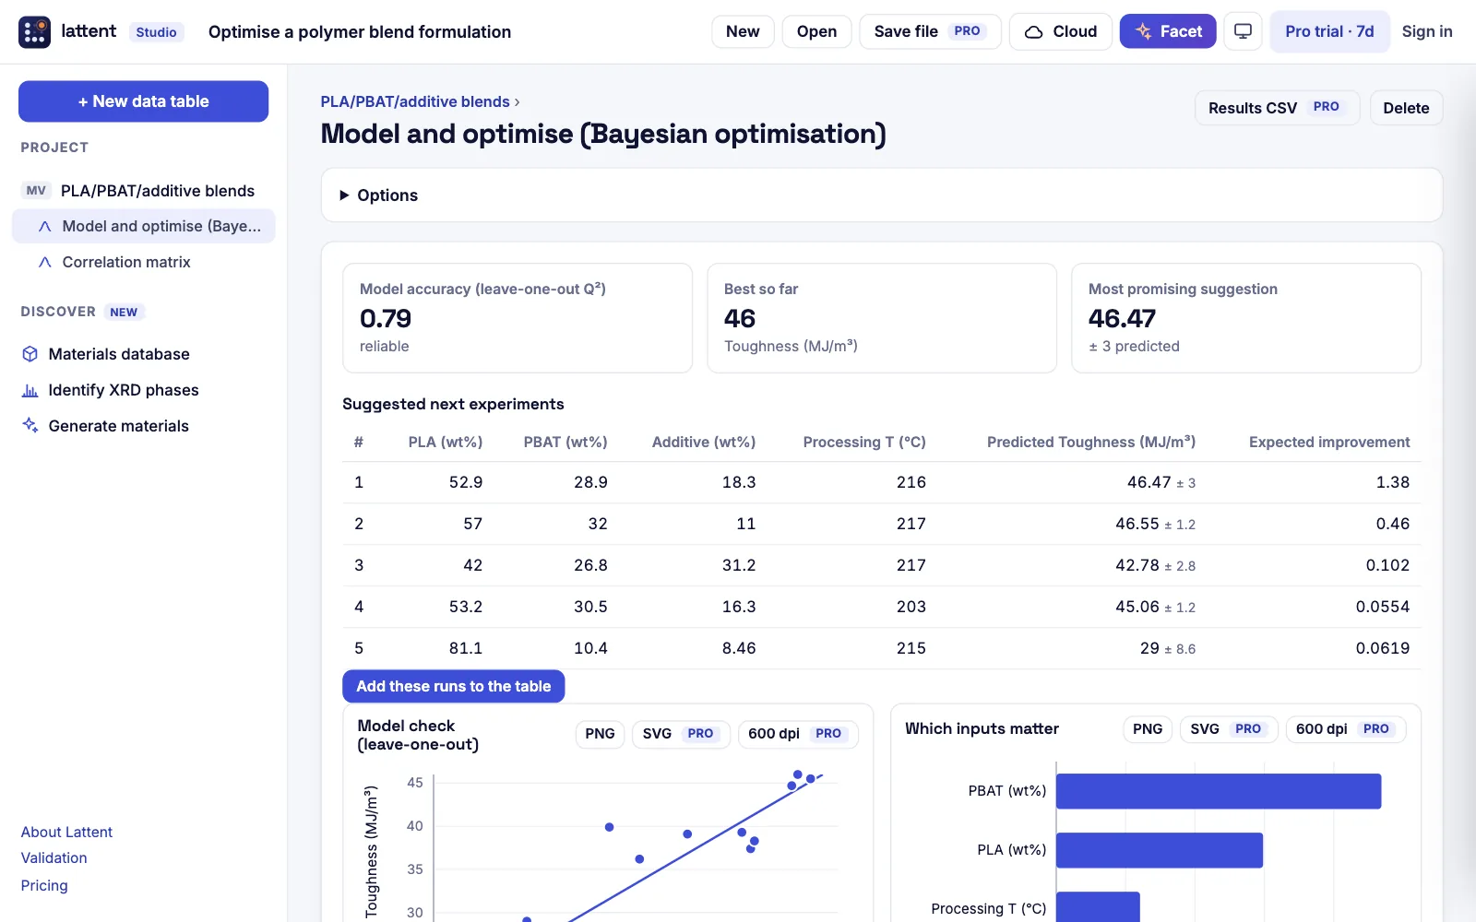1476x922 pixels.
Task: Click predicted value 29 ± 8.6
Action: 1168,648
